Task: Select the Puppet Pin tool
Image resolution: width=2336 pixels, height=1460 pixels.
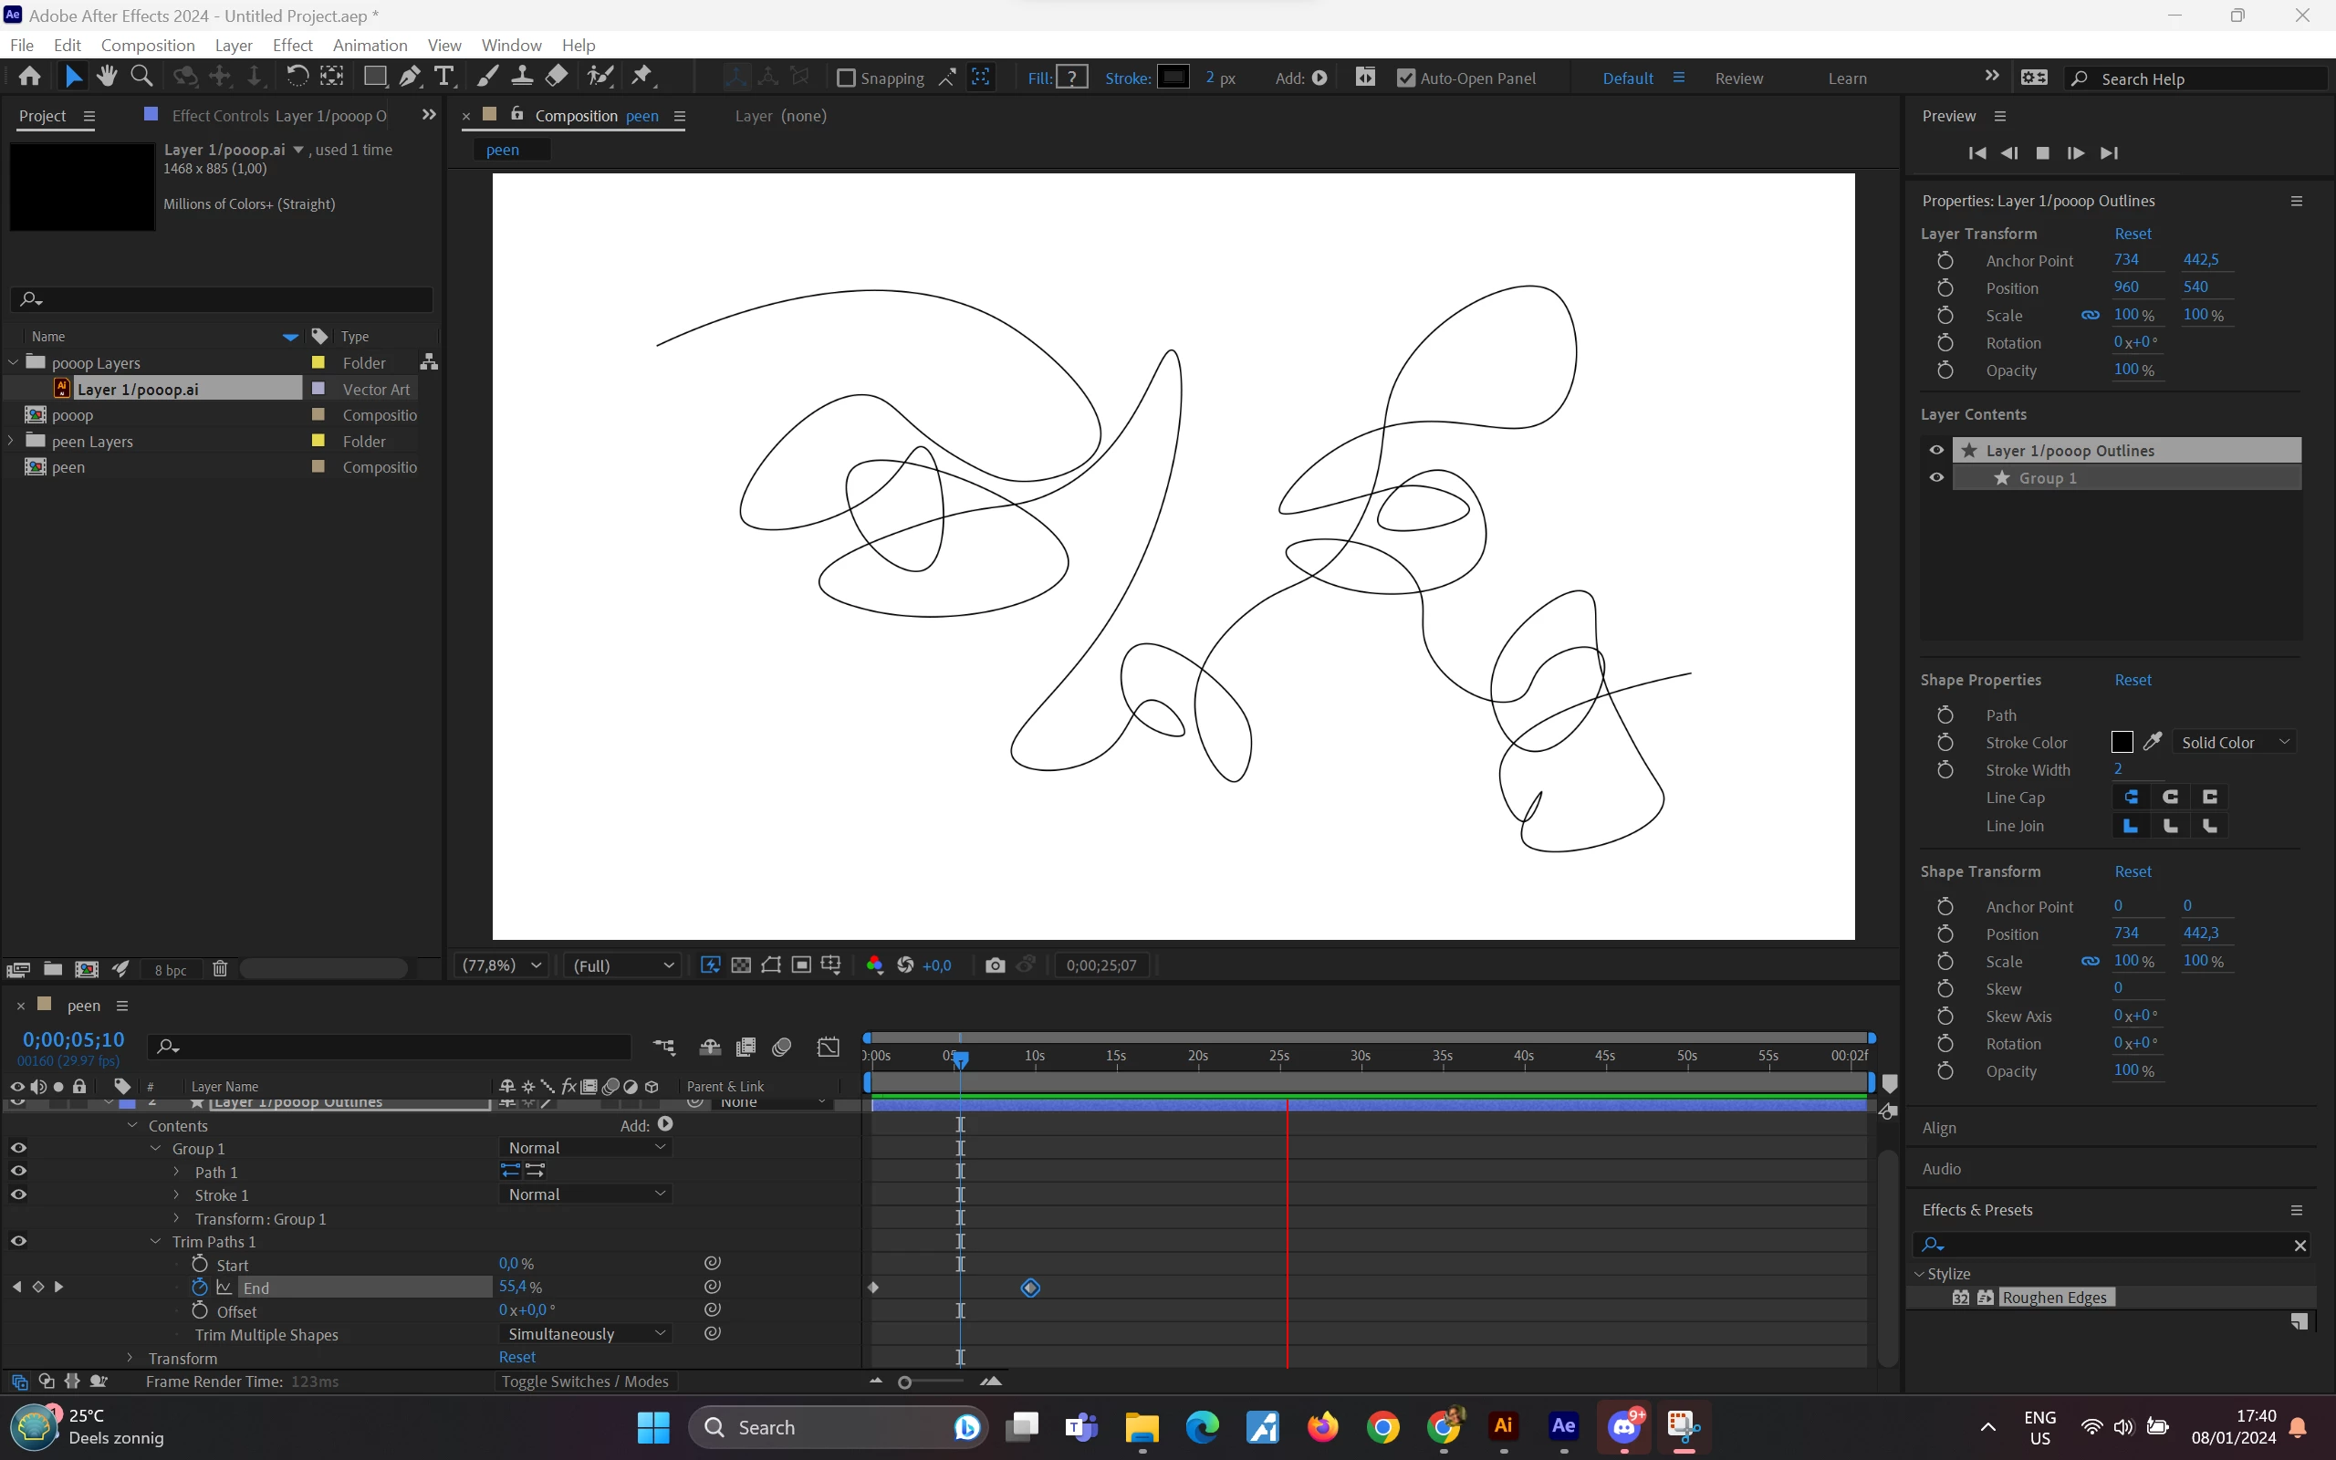Action: coord(641,77)
